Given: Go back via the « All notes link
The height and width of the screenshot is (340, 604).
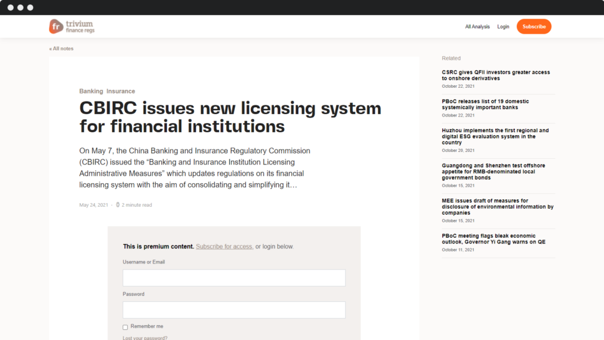Looking at the screenshot, I should click(61, 49).
